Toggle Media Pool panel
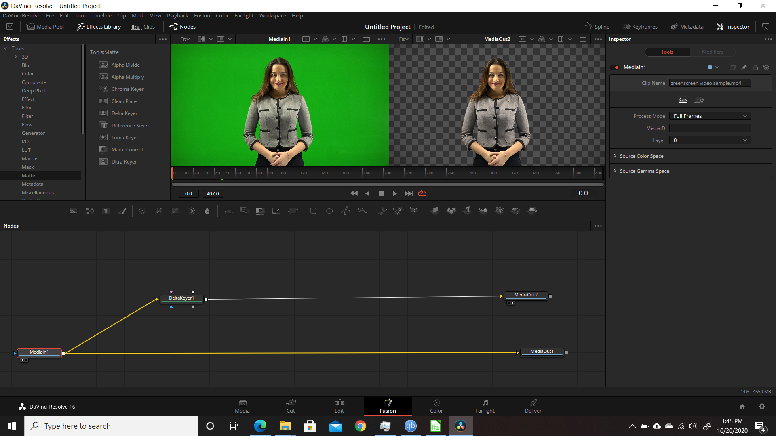Image resolution: width=776 pixels, height=436 pixels. pyautogui.click(x=45, y=27)
